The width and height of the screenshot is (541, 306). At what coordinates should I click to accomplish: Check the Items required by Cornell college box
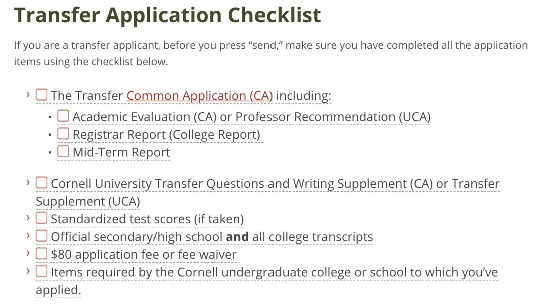(41, 272)
